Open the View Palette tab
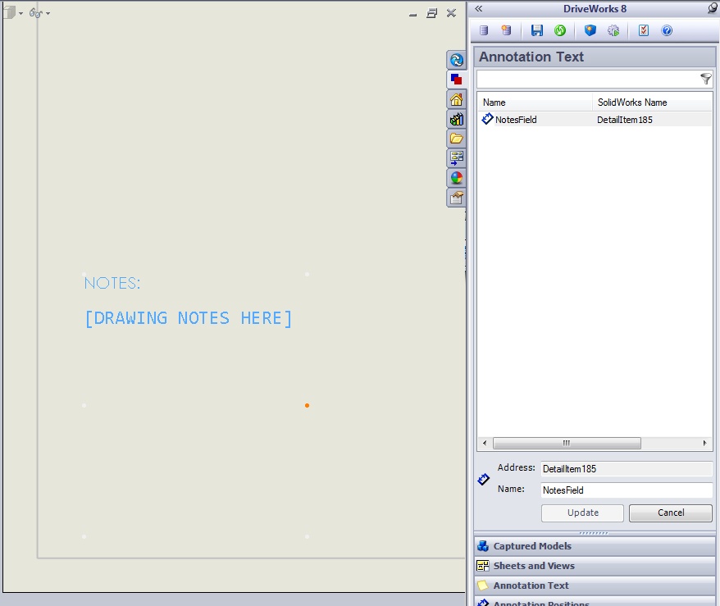The width and height of the screenshot is (720, 606). coord(456,158)
